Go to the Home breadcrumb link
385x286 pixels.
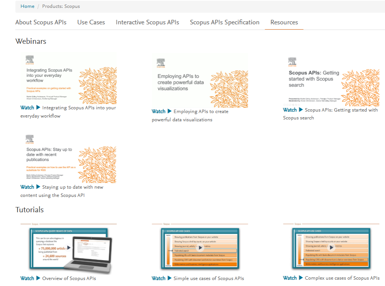[x=27, y=6]
